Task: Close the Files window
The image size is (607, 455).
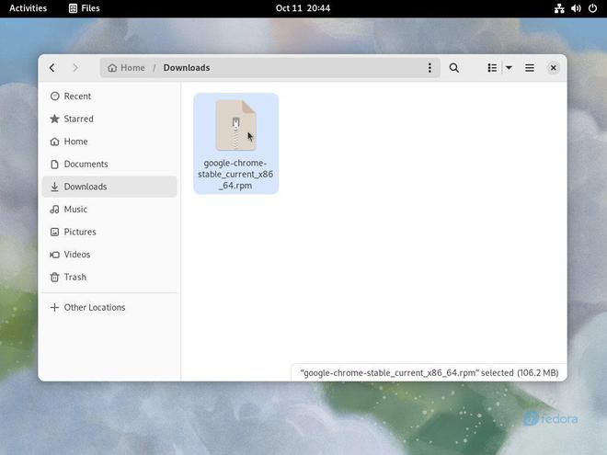Action: click(x=553, y=68)
